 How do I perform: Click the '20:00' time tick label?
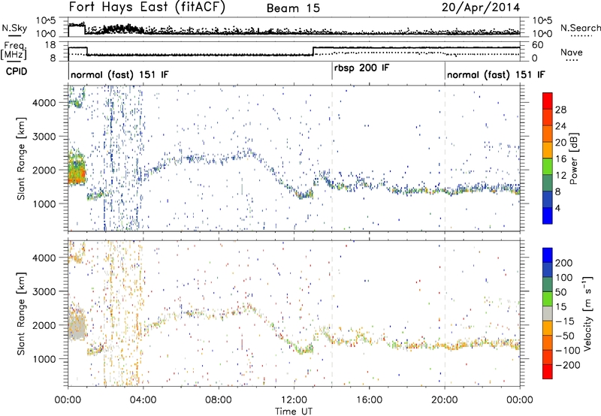tap(445, 400)
